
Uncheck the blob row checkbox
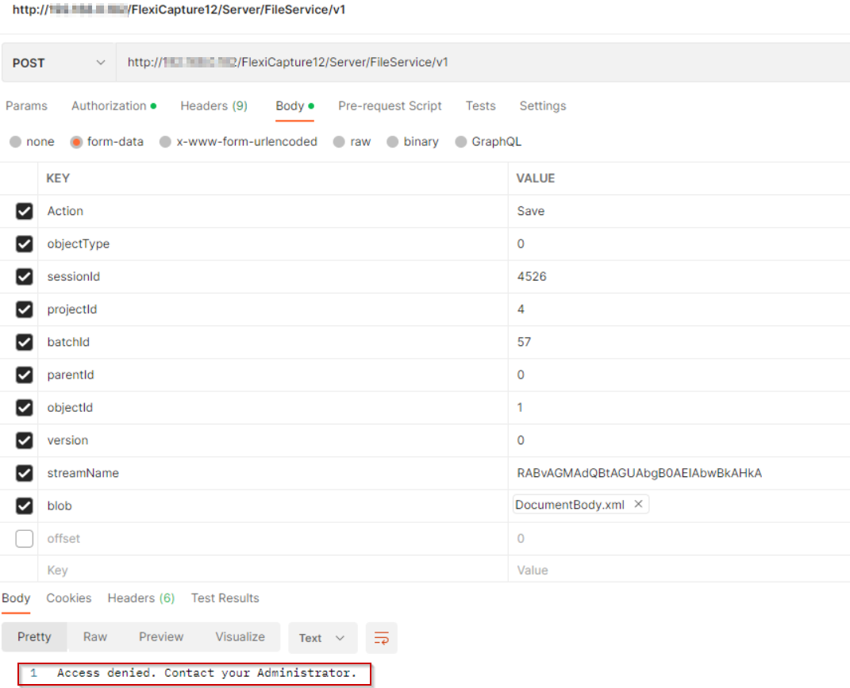point(25,506)
